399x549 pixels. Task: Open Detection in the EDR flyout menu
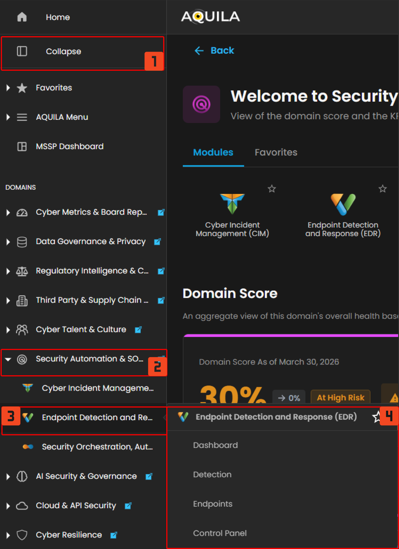tap(212, 475)
